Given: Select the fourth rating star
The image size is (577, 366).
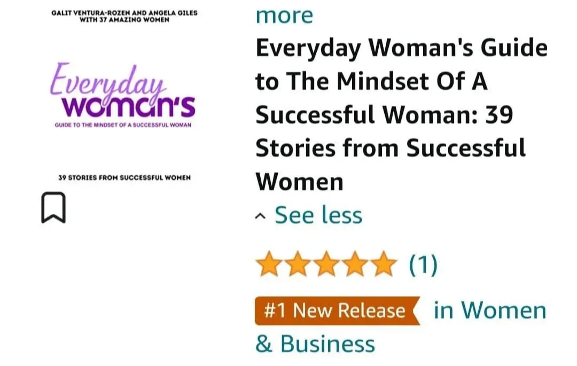Looking at the screenshot, I should (355, 264).
